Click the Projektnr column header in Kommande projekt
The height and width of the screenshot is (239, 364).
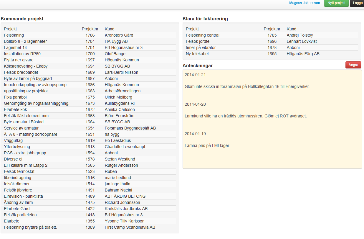(x=90, y=29)
